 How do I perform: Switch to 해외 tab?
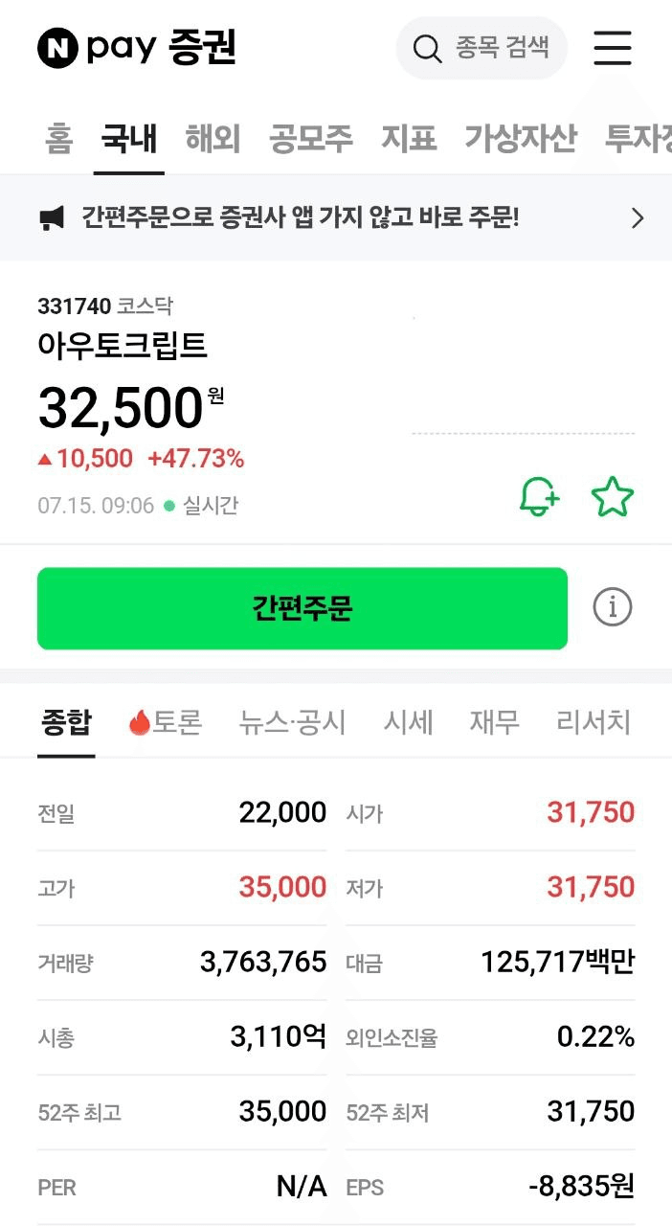coord(213,139)
